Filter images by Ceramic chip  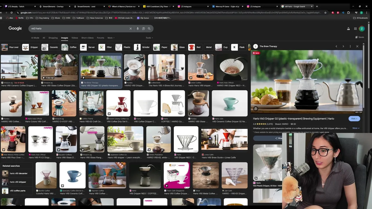50,47
